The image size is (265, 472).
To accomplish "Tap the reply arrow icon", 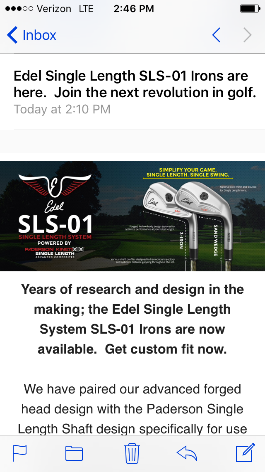I will [x=187, y=453].
